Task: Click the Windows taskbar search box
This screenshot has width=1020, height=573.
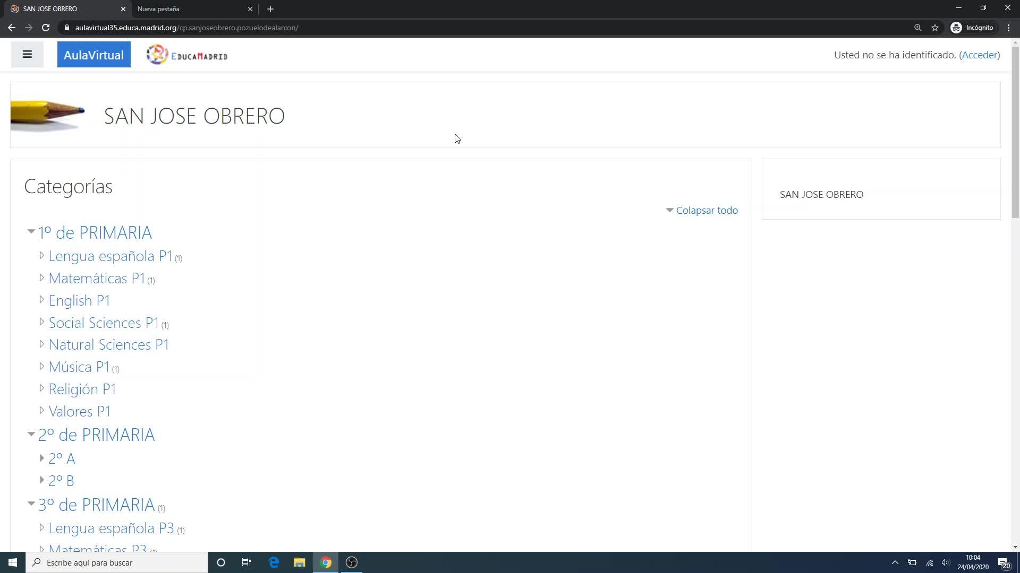Action: 117,562
